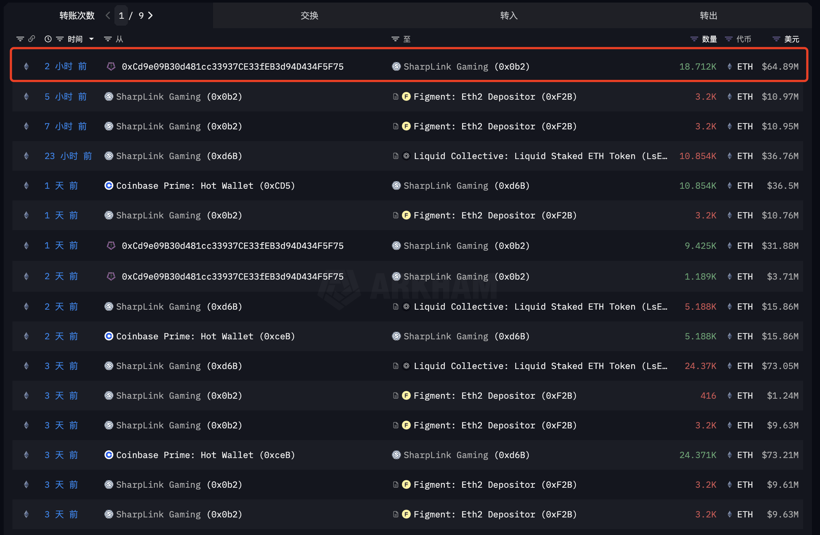Click the 24.371K amount value
820x535 pixels.
tap(698, 455)
